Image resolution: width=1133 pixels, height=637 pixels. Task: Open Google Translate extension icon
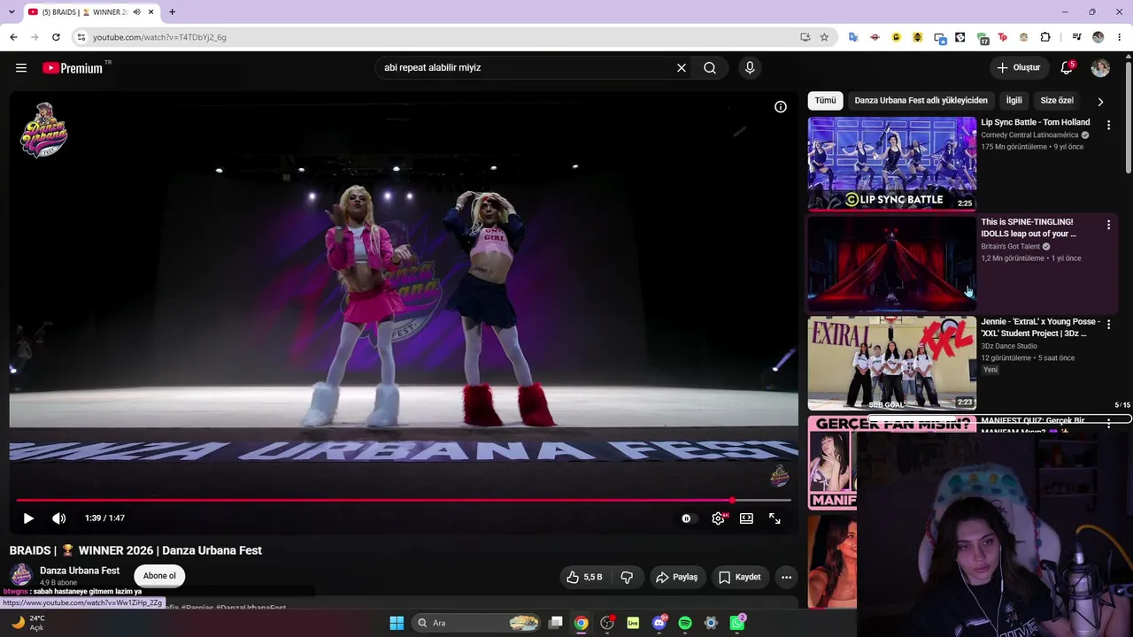(x=853, y=37)
